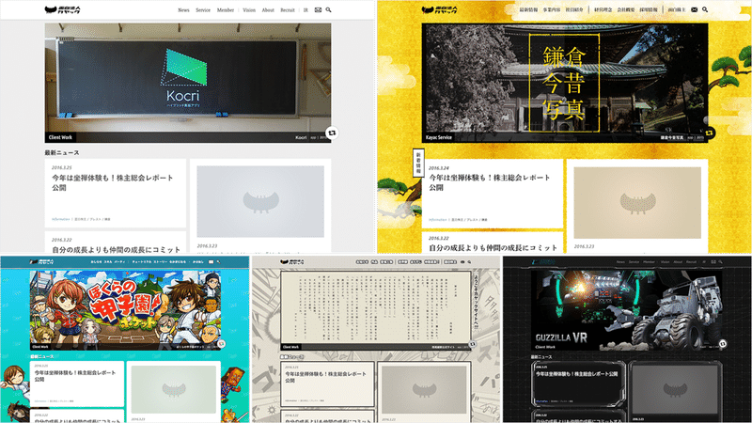Viewport: 752px width, 423px height.
Task: Open News in the white theme menu
Action: pyautogui.click(x=183, y=10)
